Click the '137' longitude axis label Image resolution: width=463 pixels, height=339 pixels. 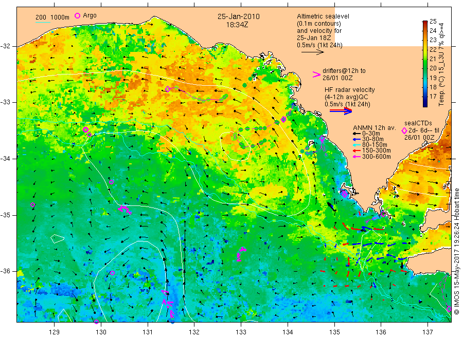(x=428, y=332)
